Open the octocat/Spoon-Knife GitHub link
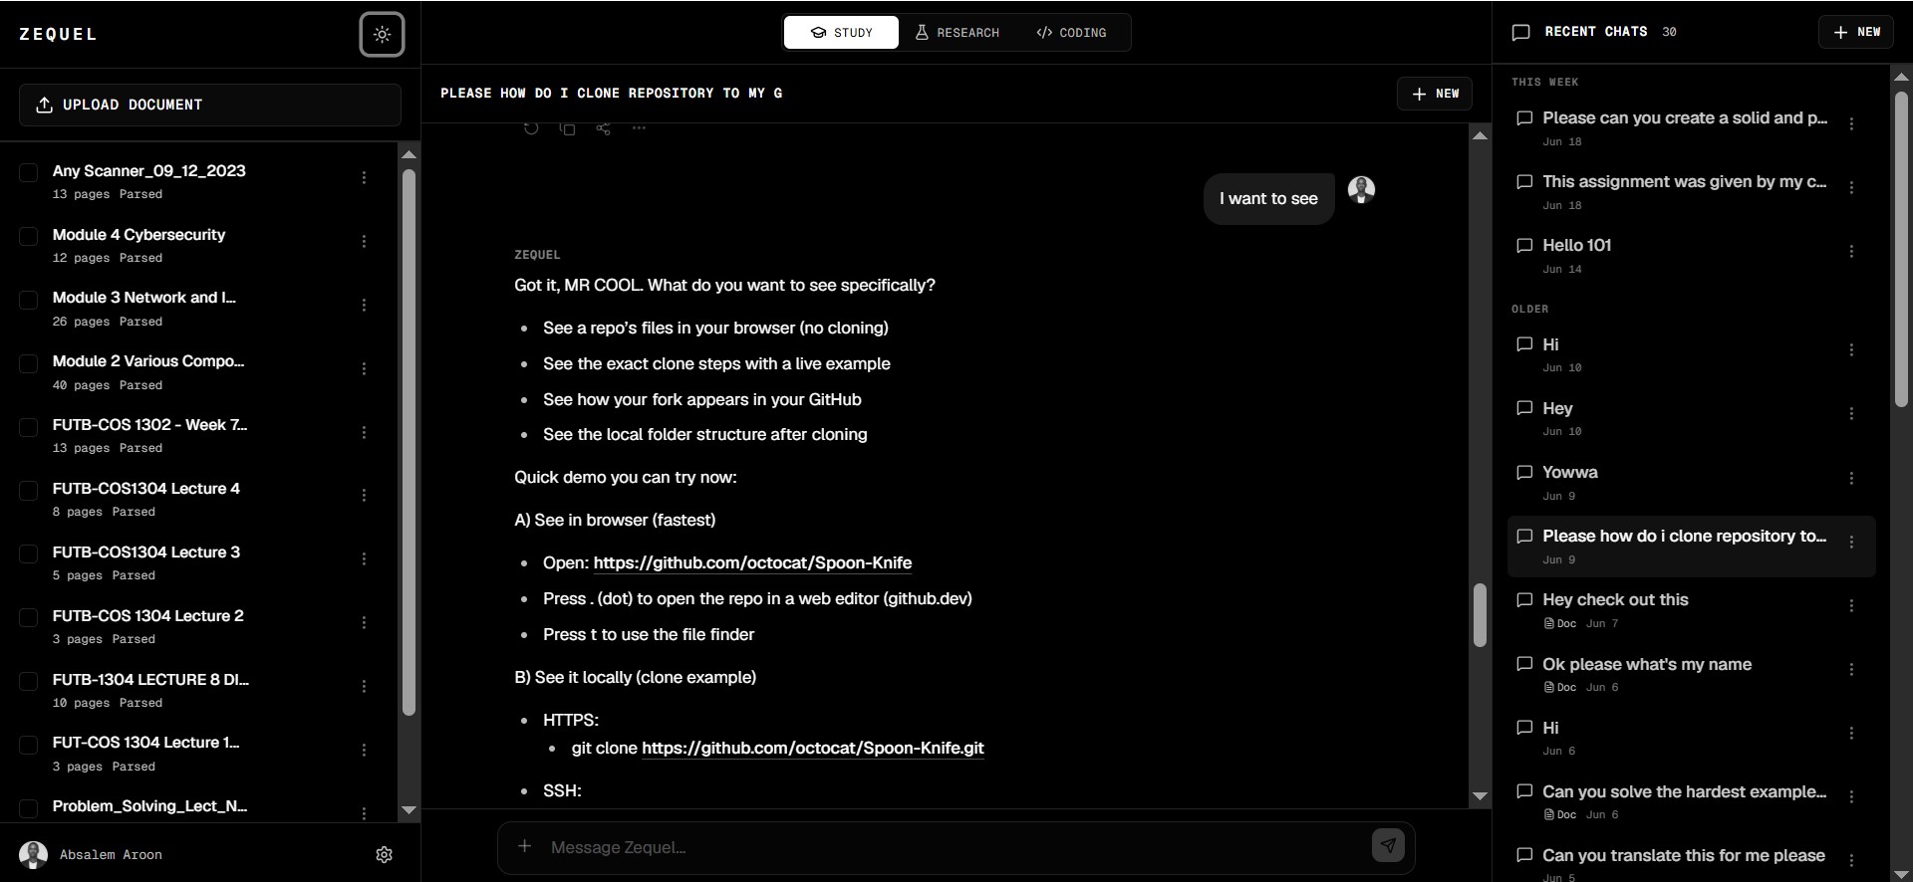 coord(752,563)
